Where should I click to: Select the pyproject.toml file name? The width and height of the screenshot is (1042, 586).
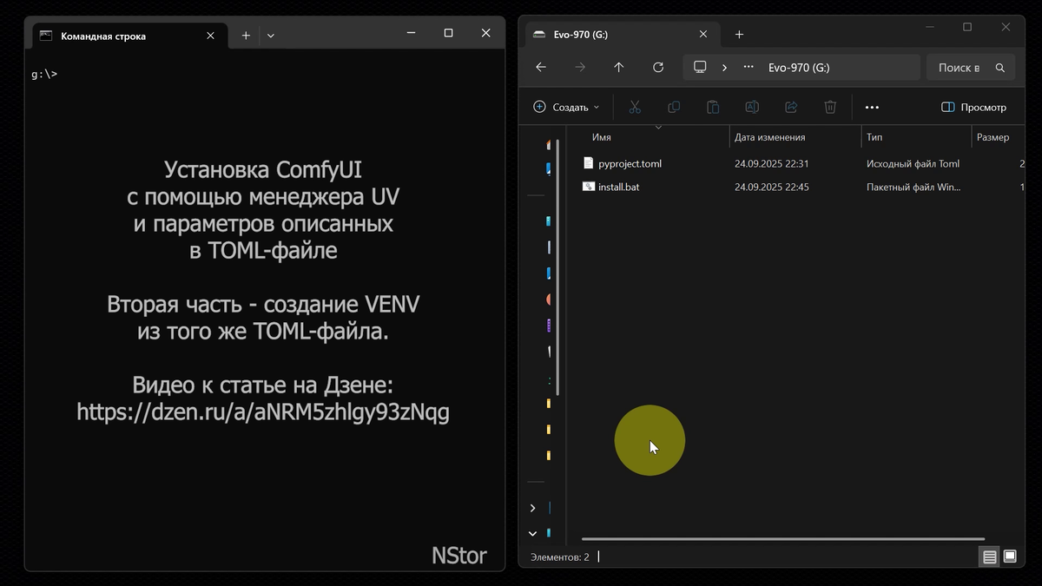pyautogui.click(x=630, y=163)
